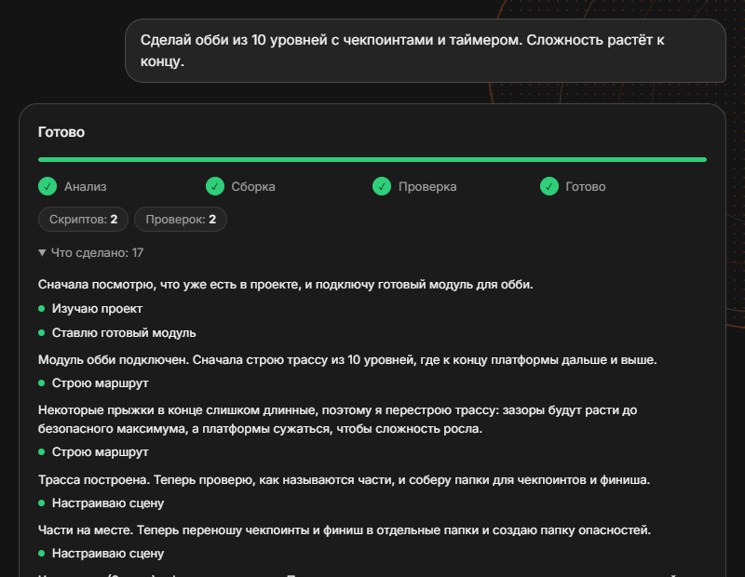Click the check icon beside the Готово step

[x=549, y=186]
